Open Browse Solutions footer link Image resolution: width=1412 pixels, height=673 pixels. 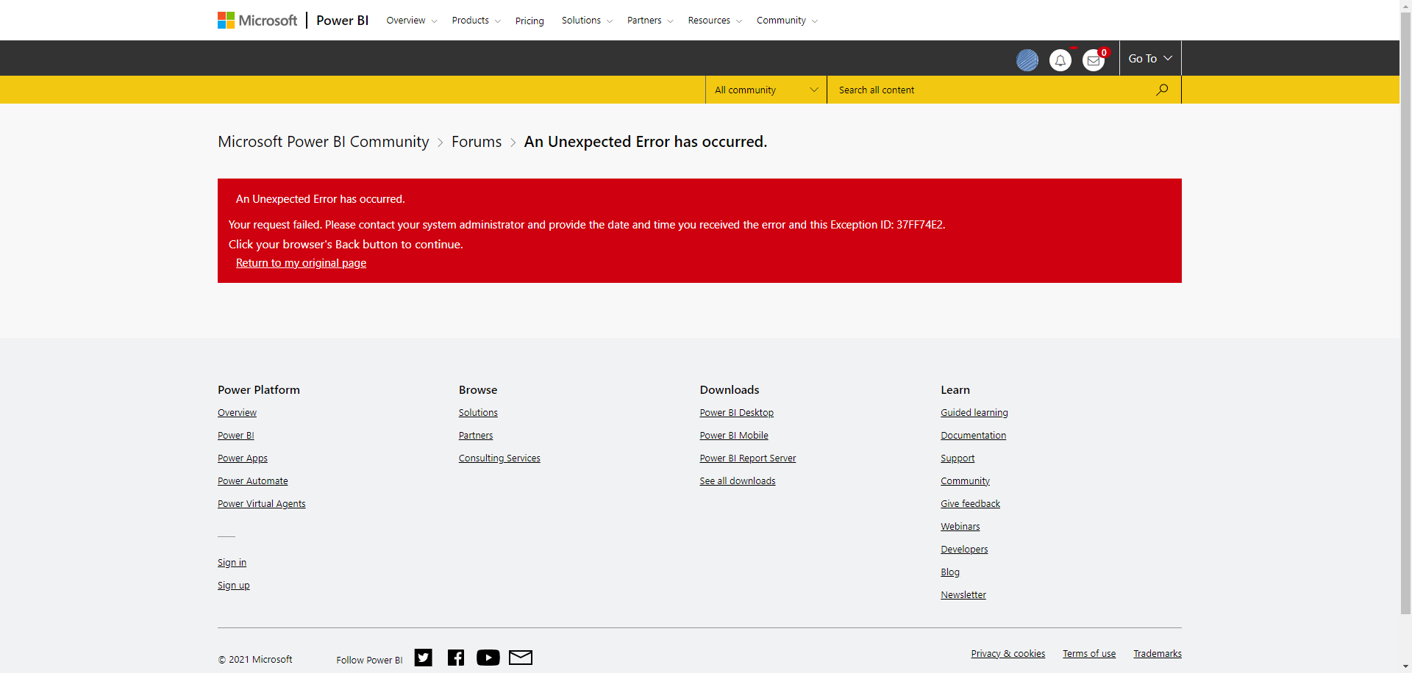click(478, 413)
